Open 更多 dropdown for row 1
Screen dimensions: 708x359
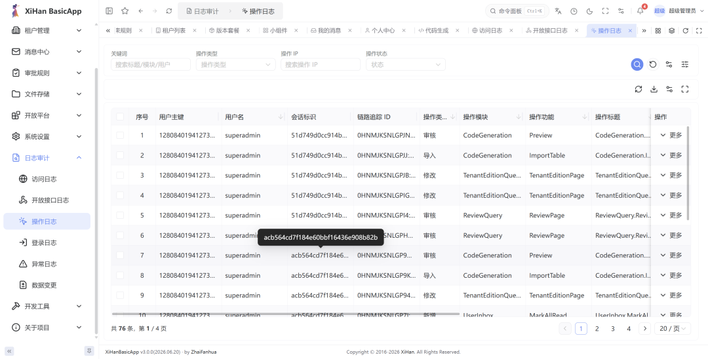pos(671,136)
